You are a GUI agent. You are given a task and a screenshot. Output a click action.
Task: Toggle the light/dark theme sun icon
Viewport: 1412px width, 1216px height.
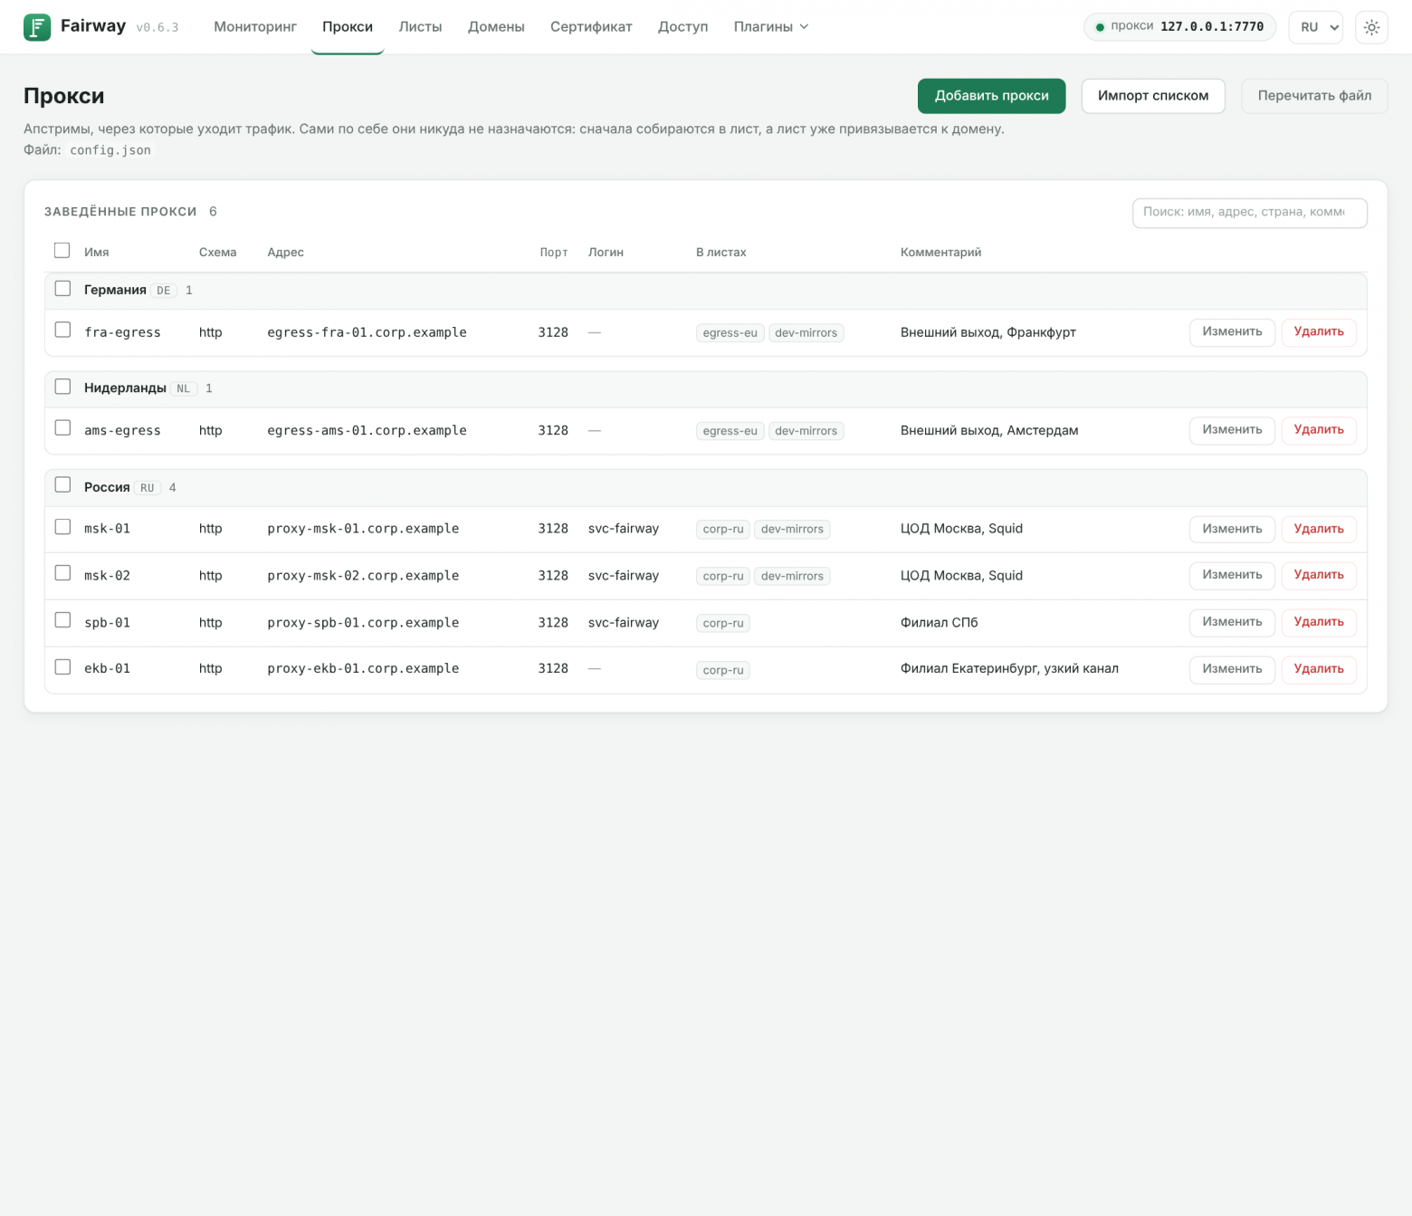coord(1371,27)
